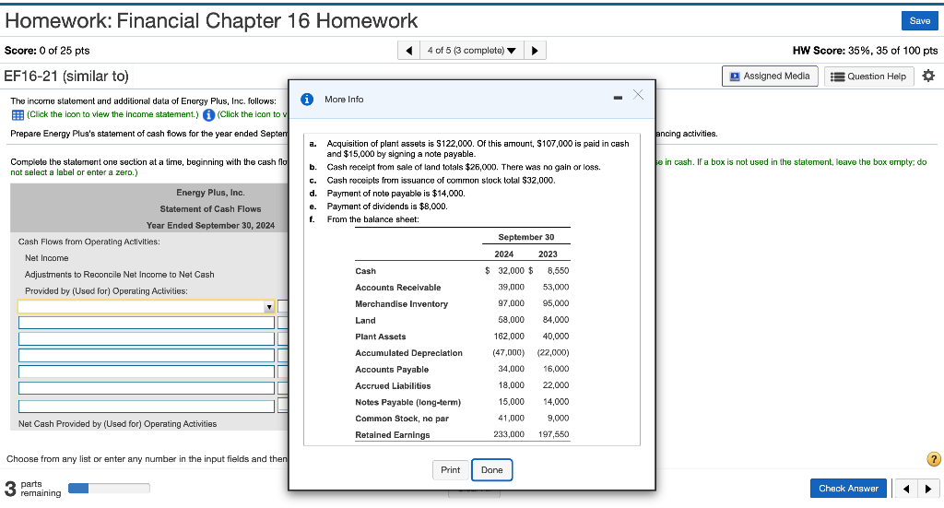Click the bottom-right previous arrow button
This screenshot has width=944, height=508.
(905, 489)
